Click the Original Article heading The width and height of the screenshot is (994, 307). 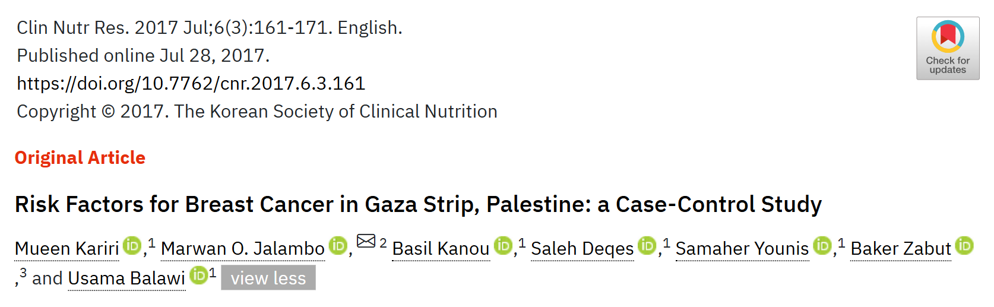[x=80, y=158]
